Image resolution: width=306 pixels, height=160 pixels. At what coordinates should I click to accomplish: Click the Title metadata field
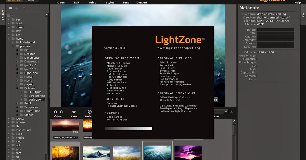(x=275, y=33)
